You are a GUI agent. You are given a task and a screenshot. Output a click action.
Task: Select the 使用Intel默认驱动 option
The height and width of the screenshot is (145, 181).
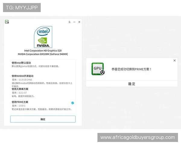pos(43,65)
